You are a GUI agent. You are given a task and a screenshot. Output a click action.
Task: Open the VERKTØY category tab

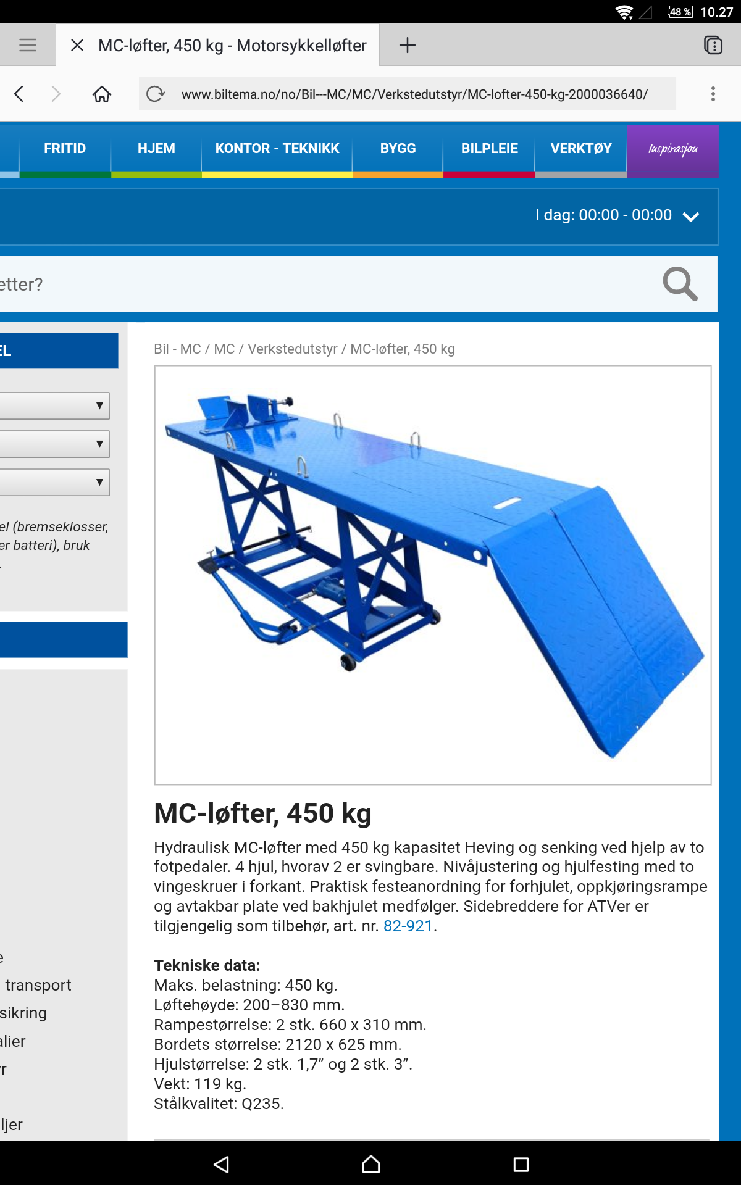[580, 149]
